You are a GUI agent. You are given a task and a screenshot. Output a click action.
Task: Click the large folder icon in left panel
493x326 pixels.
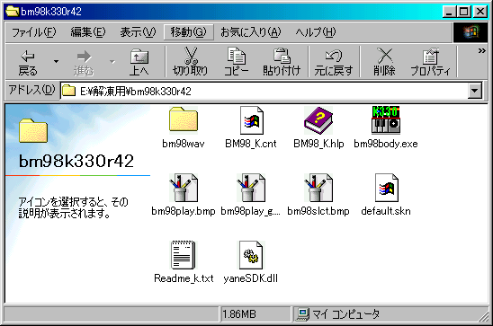(x=33, y=131)
